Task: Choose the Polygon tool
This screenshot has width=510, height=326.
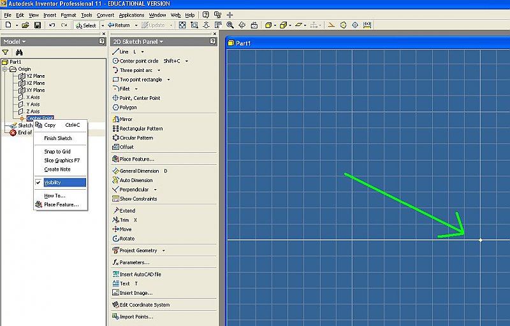Action: [127, 108]
